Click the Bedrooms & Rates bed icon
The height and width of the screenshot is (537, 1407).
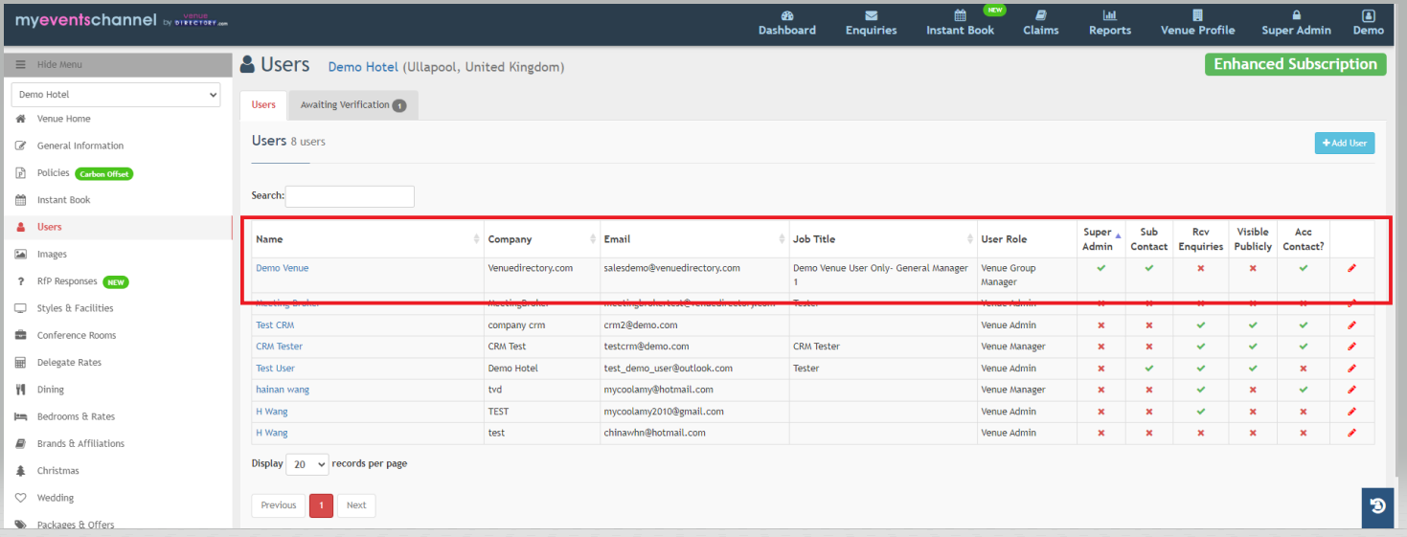pyautogui.click(x=20, y=416)
